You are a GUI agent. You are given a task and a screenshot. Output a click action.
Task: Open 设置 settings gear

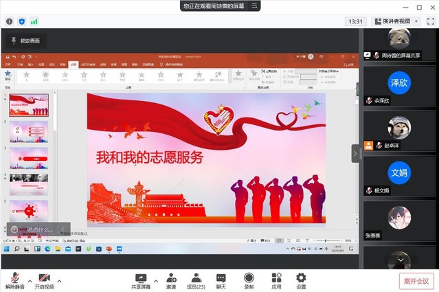(x=301, y=281)
